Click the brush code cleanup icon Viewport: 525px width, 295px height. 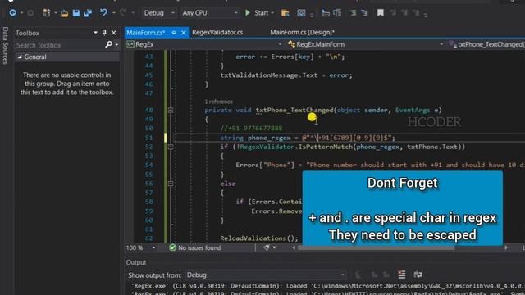click(267, 247)
